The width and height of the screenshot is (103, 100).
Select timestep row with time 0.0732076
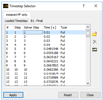click(x=45, y=82)
